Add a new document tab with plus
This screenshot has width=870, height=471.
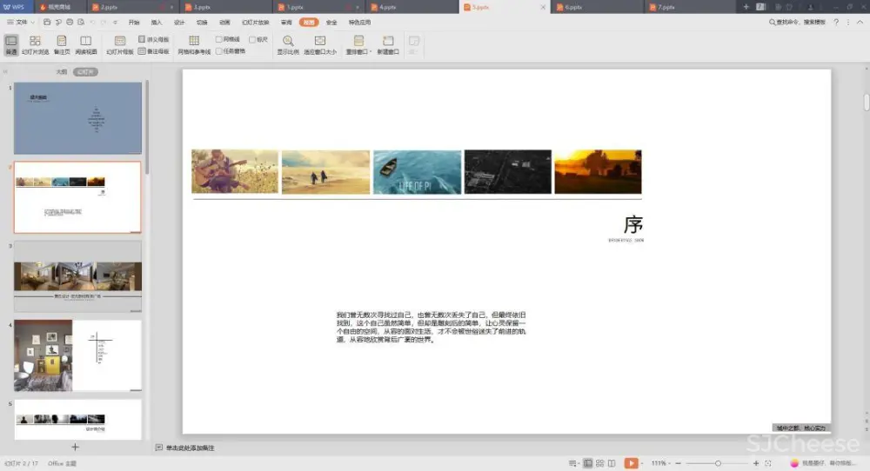pyautogui.click(x=746, y=7)
